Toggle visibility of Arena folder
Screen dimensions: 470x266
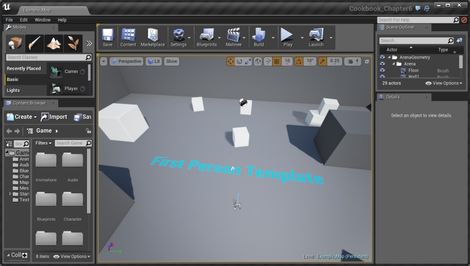(x=382, y=64)
